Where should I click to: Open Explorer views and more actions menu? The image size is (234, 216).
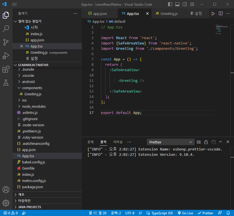[75, 13]
